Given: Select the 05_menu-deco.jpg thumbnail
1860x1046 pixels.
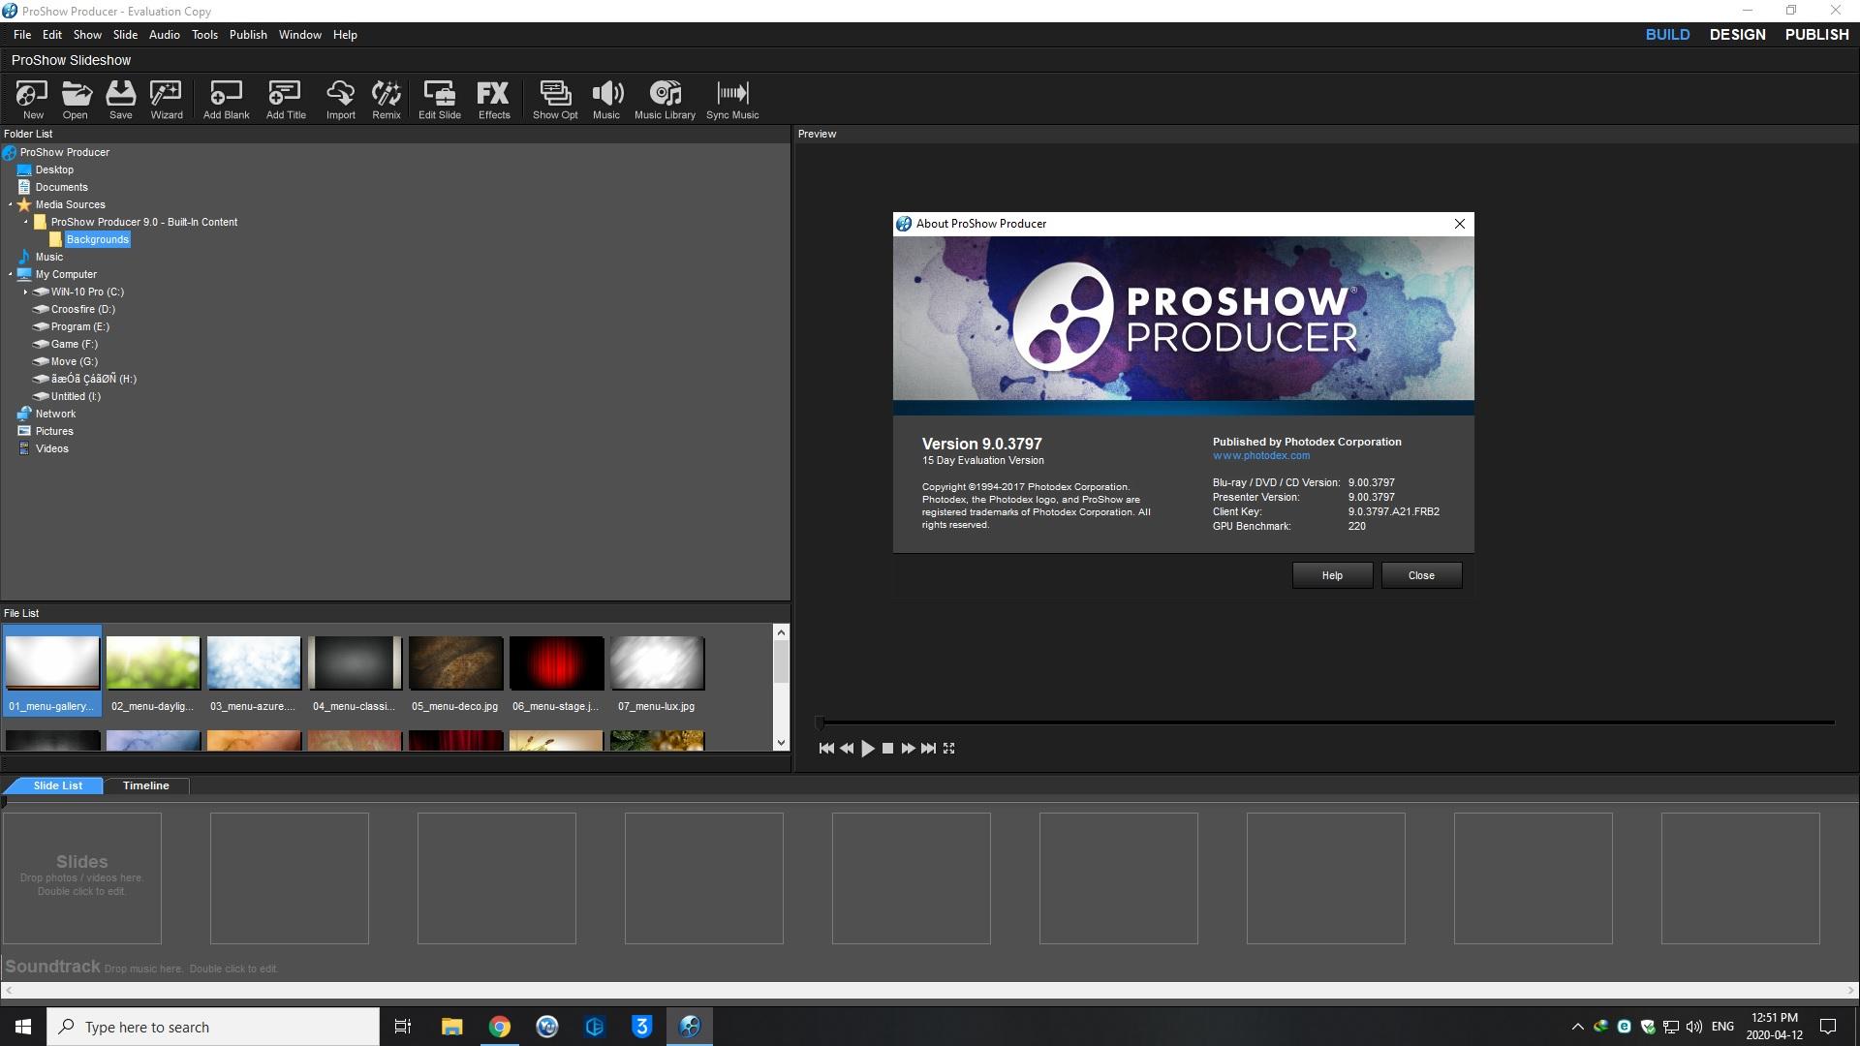Looking at the screenshot, I should click(x=455, y=663).
